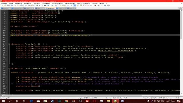
Task: Click the Copy toolbar icon
Action: pos(29,5)
